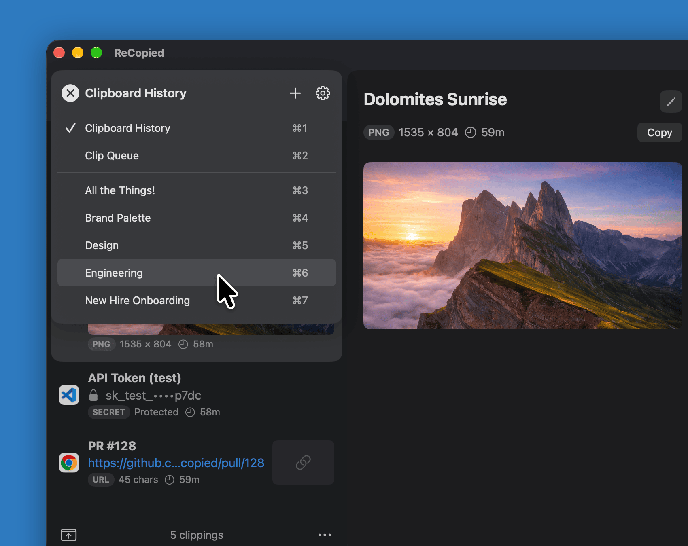Click the masked sk_test_••••p7dc value
Screen dimensions: 688x546
coord(153,395)
